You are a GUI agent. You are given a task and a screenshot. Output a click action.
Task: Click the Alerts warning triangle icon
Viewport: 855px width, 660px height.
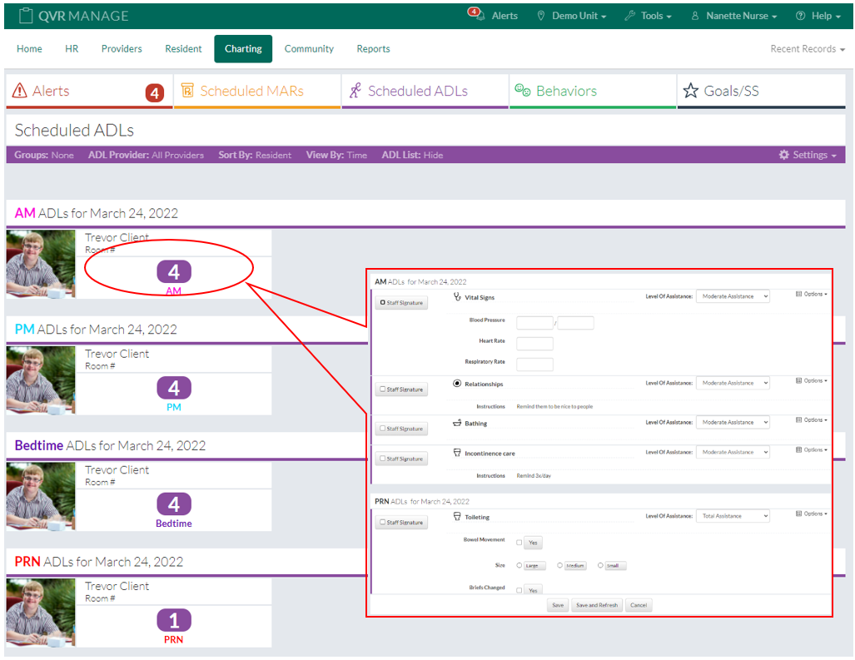(x=19, y=91)
